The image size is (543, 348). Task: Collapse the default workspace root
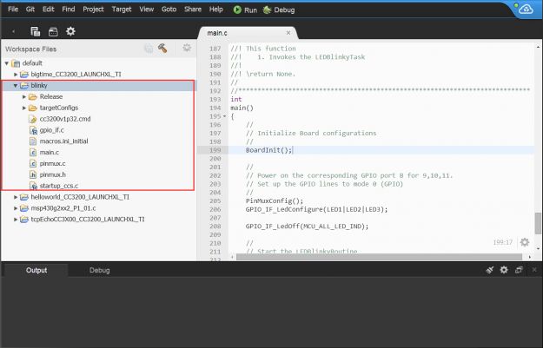pos(7,63)
